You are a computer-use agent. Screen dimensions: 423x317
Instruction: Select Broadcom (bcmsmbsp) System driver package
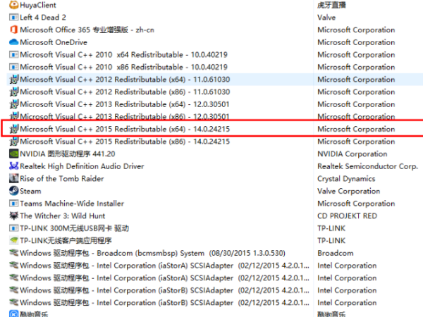[x=153, y=253]
